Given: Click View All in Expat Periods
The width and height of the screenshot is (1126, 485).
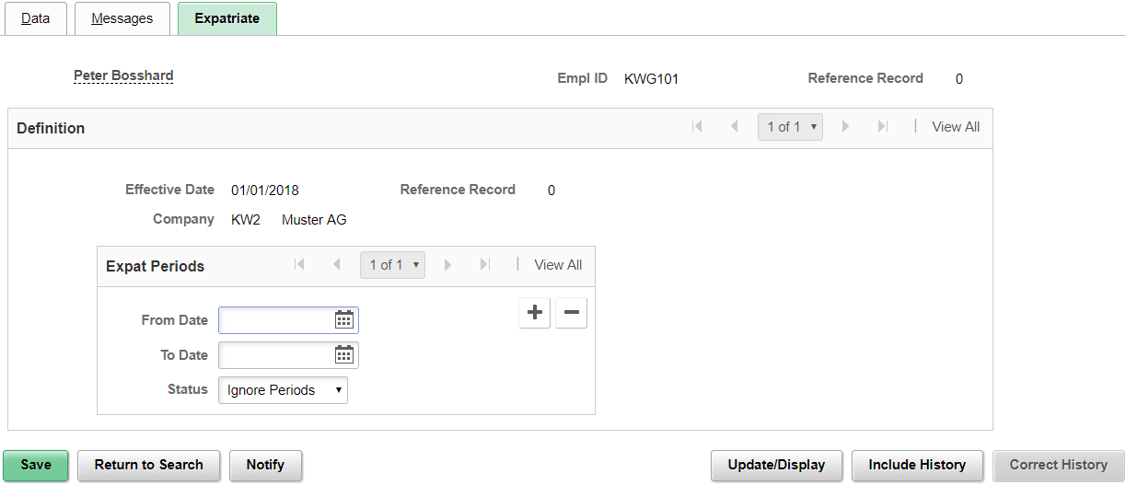Looking at the screenshot, I should (558, 265).
